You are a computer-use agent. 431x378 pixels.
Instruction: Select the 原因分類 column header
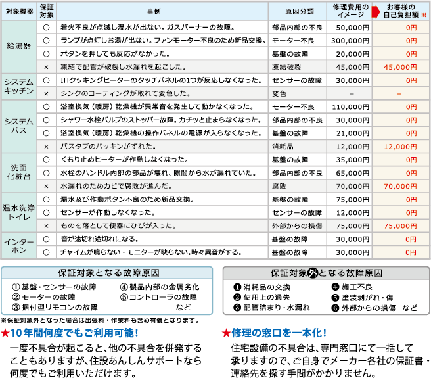(x=298, y=11)
